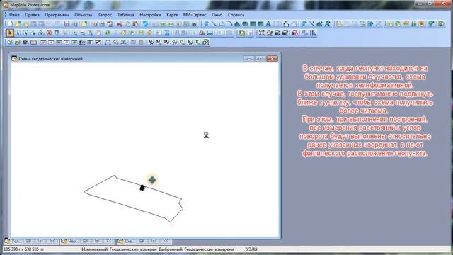
Task: Select the Ruler measuring tool
Action: pyautogui.click(x=149, y=33)
